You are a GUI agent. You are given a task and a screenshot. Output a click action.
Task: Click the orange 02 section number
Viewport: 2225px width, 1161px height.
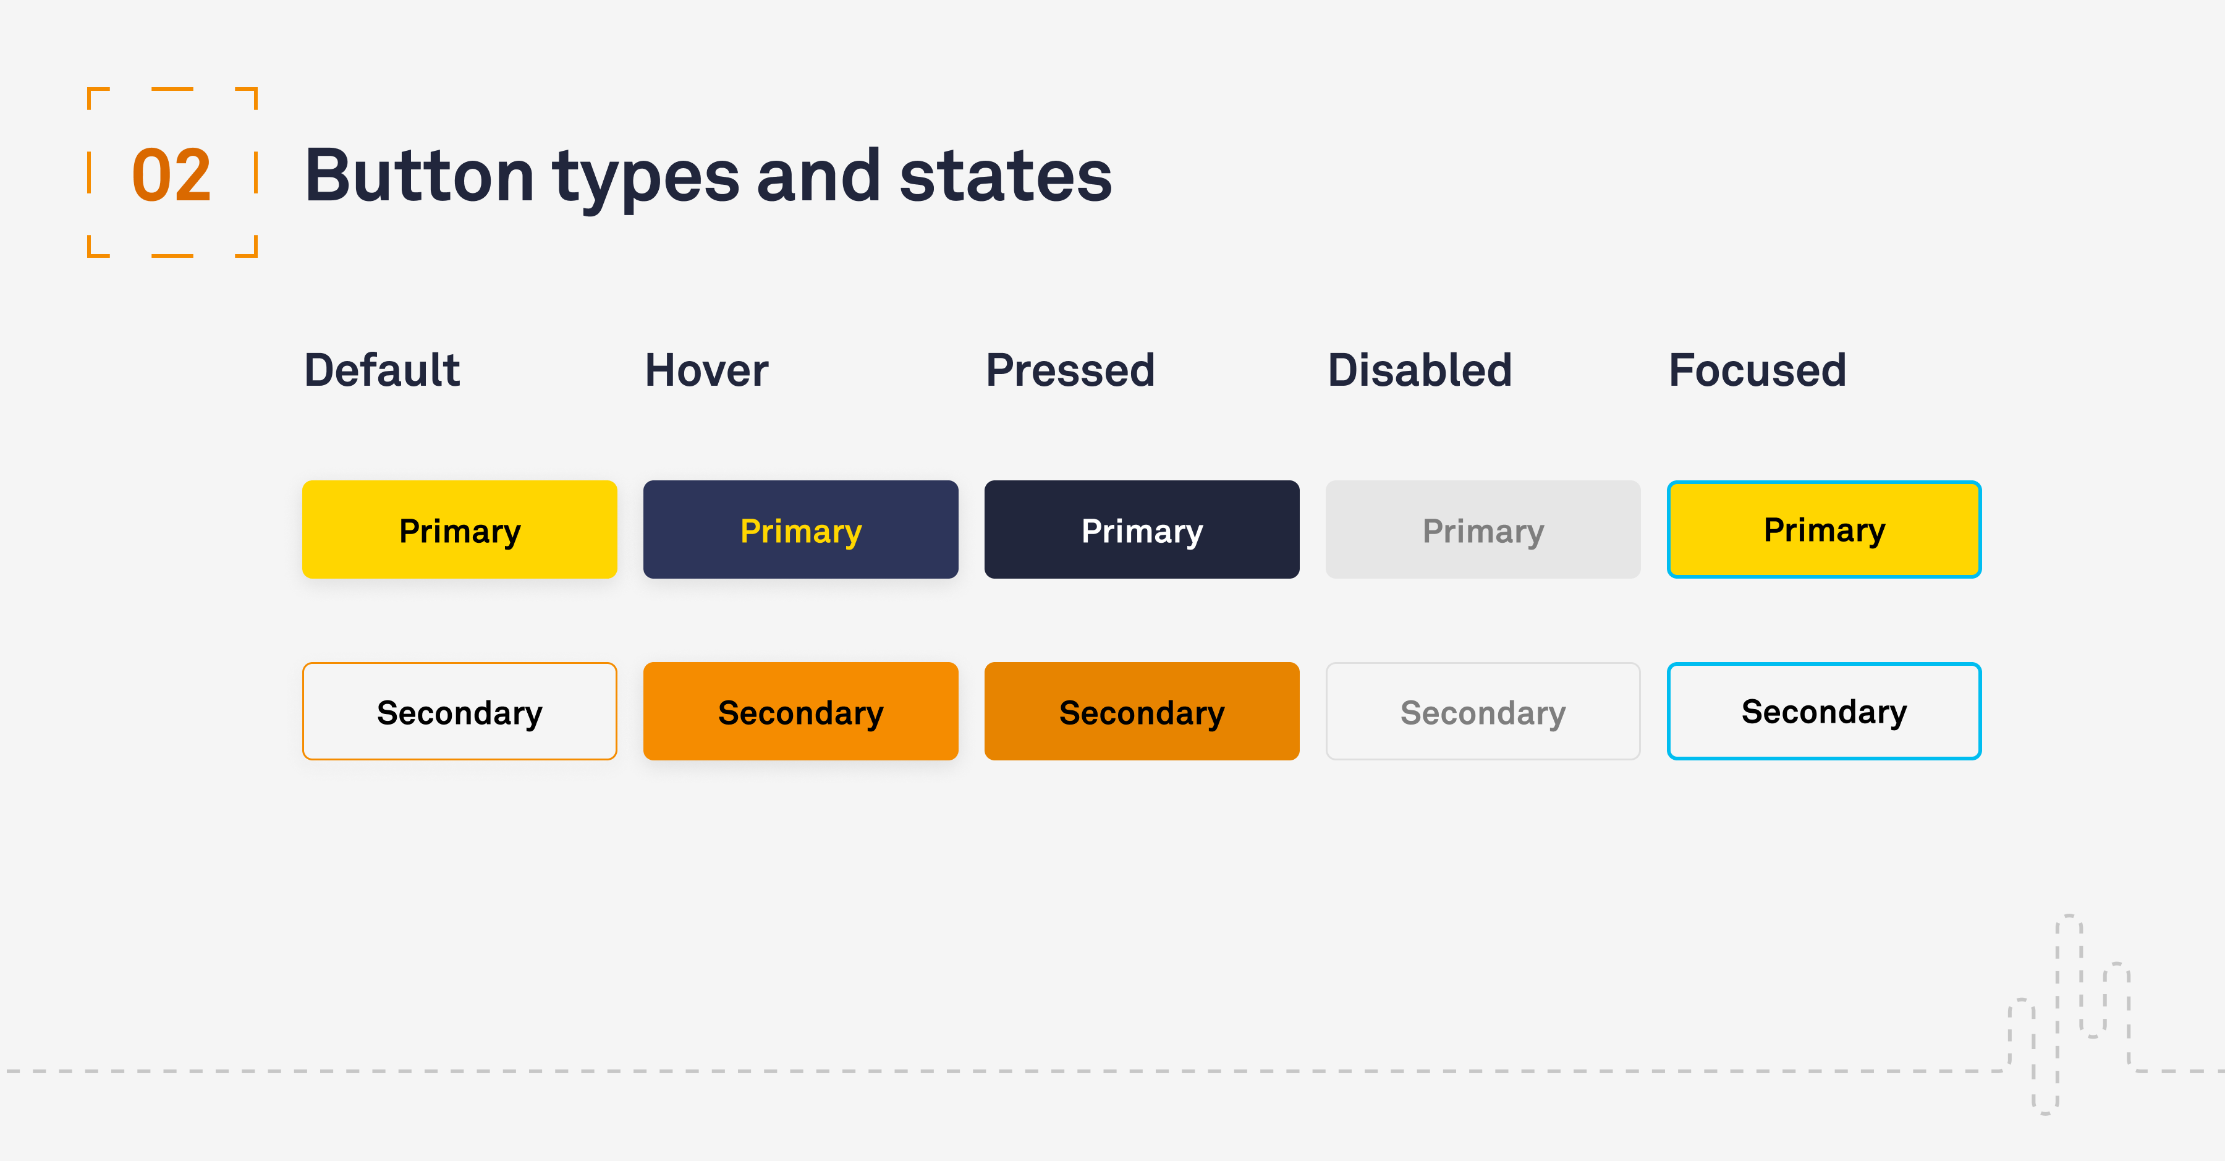click(x=171, y=176)
